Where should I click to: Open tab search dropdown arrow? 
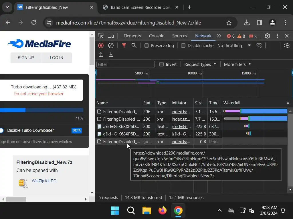point(7,7)
